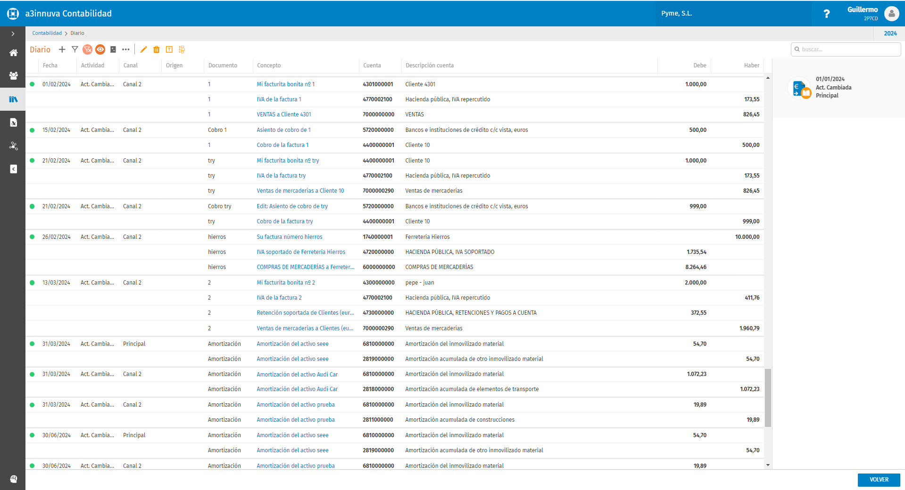Screen dimensions: 905x490
Task: Click the orange trash delete icon
Action: (157, 49)
